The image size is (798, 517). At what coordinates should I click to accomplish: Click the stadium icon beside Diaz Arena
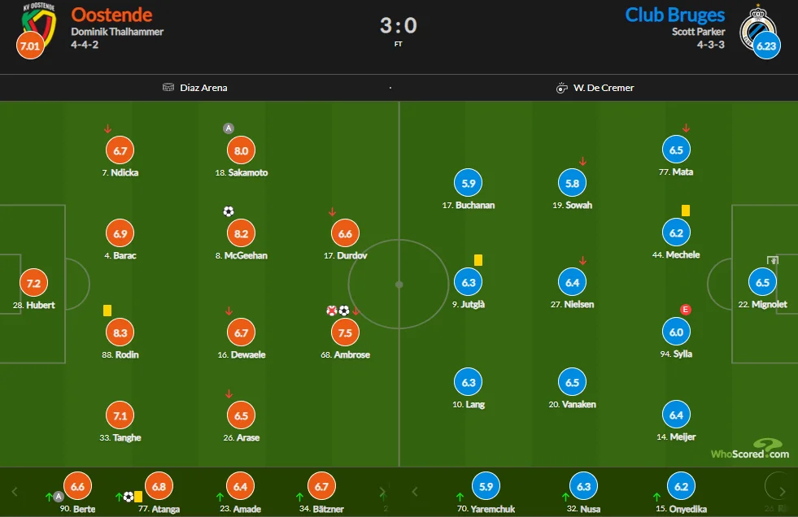168,88
